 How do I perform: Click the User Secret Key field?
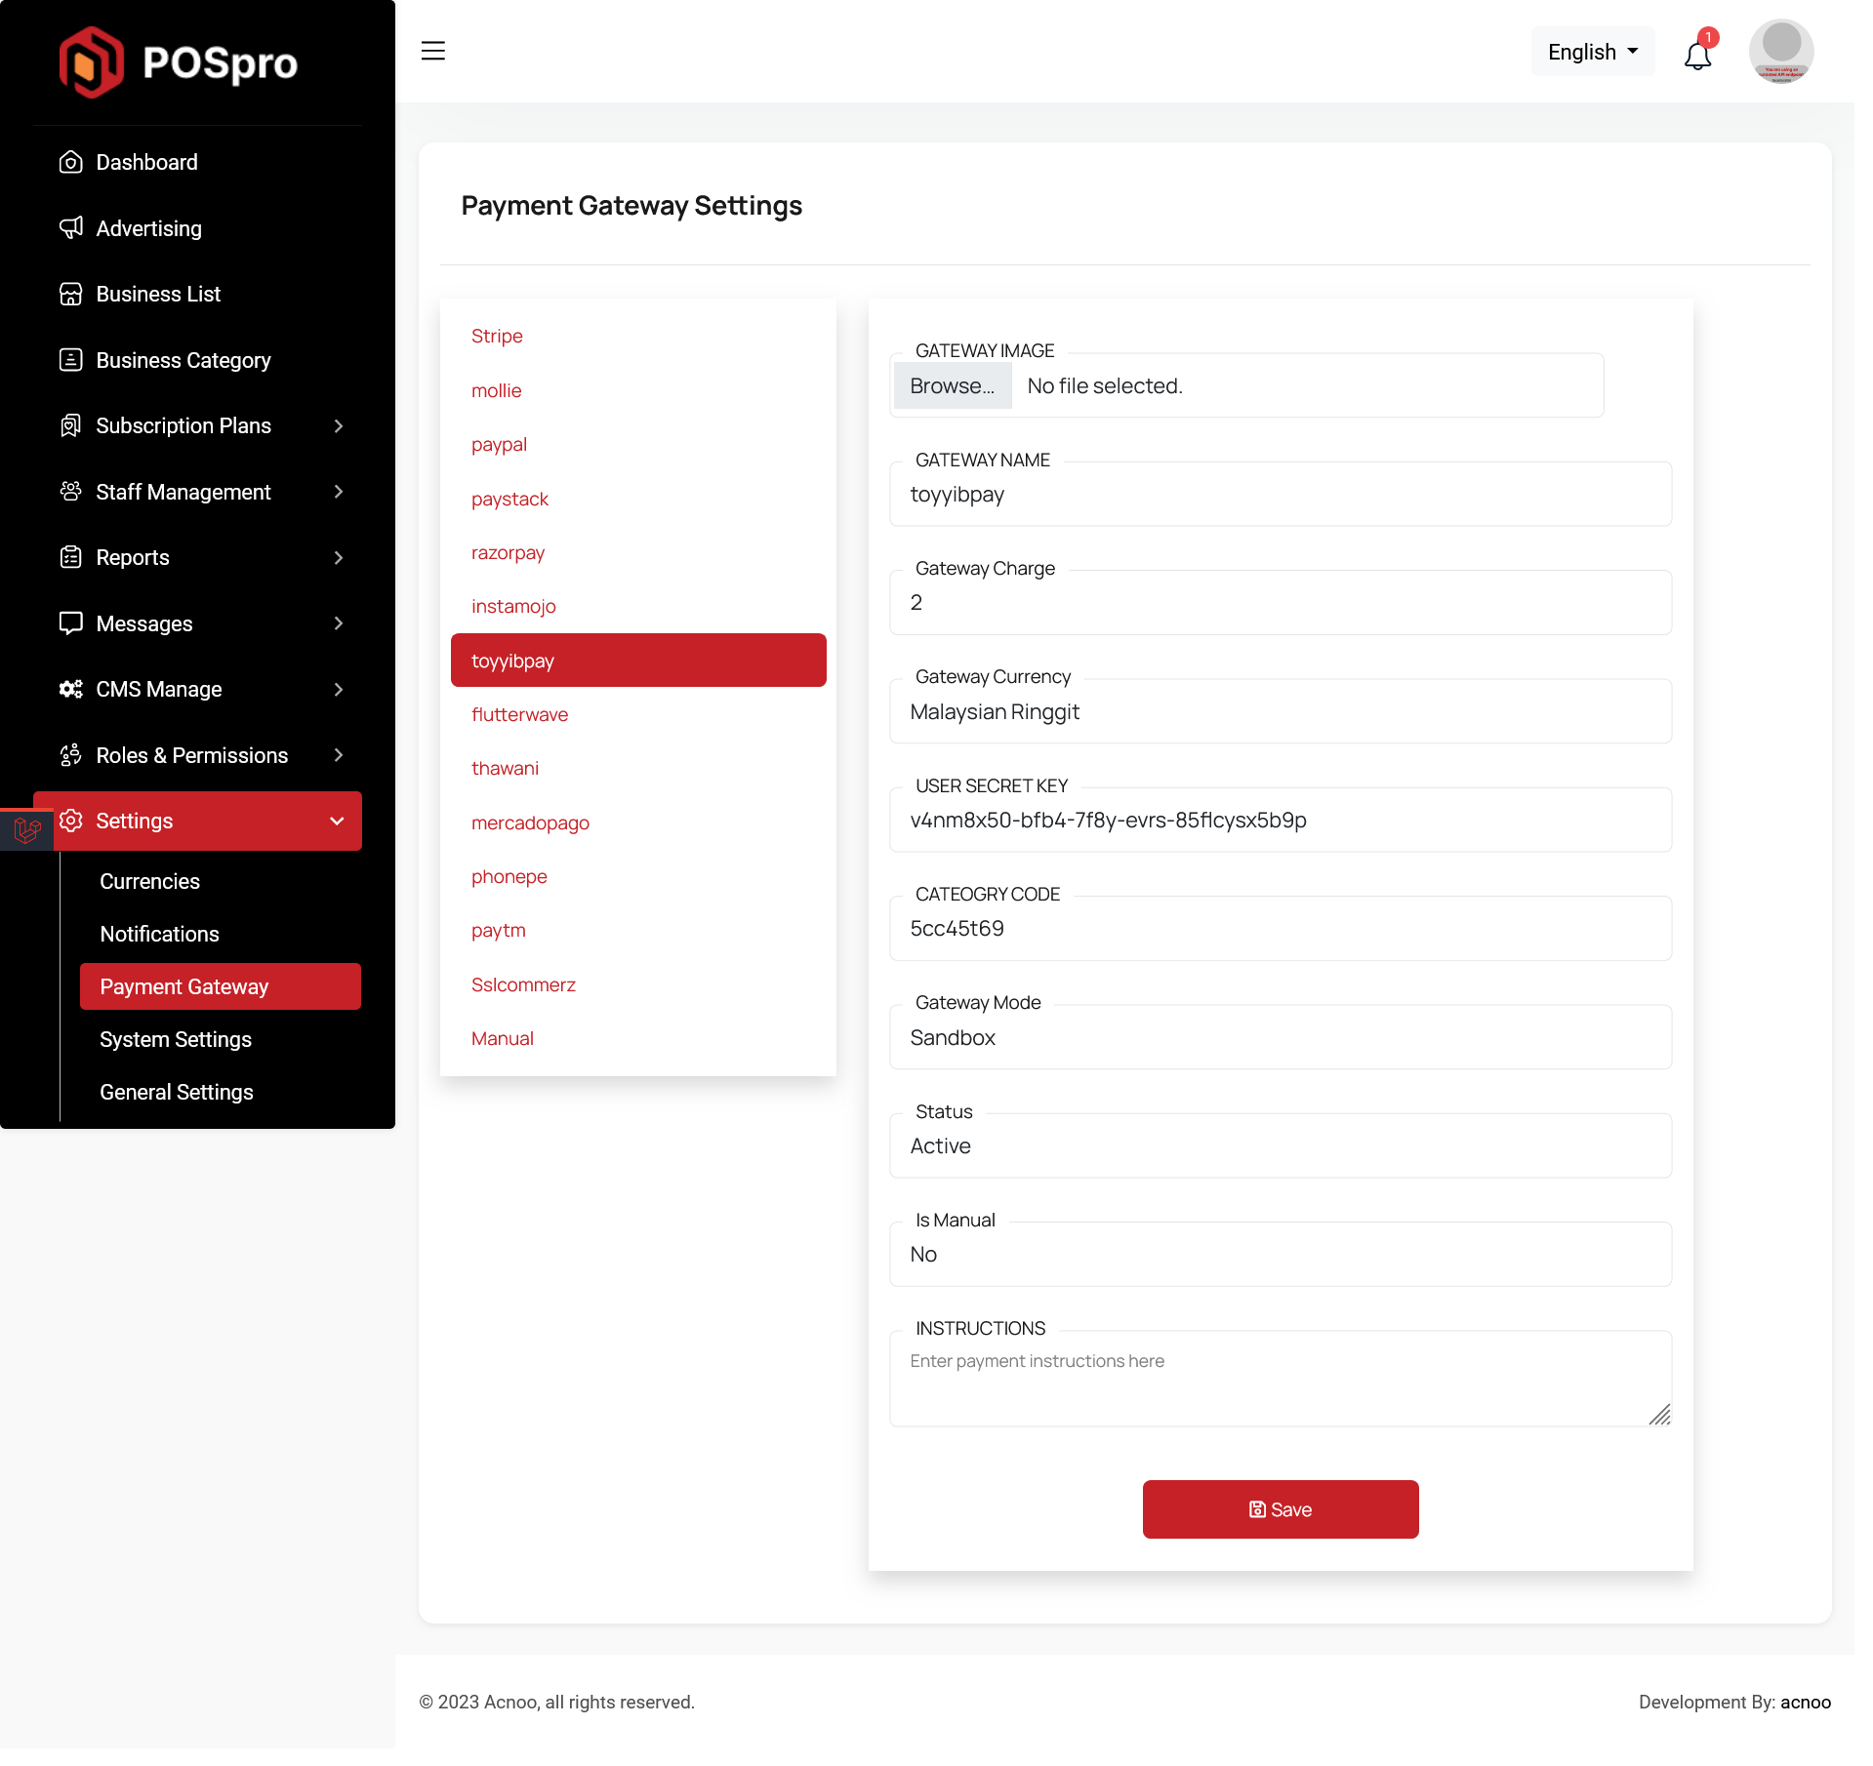pos(1280,821)
